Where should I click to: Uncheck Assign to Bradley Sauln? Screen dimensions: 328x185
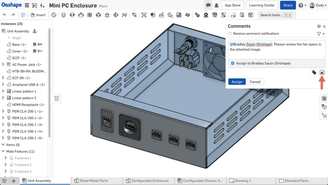coord(233,63)
